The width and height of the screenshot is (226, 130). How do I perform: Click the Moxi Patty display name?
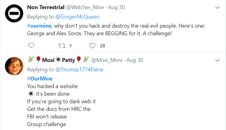pos(58,60)
